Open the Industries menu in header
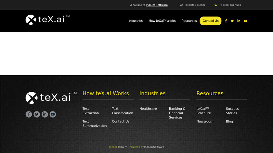Image resolution: width=273 pixels, height=153 pixels. click(136, 21)
